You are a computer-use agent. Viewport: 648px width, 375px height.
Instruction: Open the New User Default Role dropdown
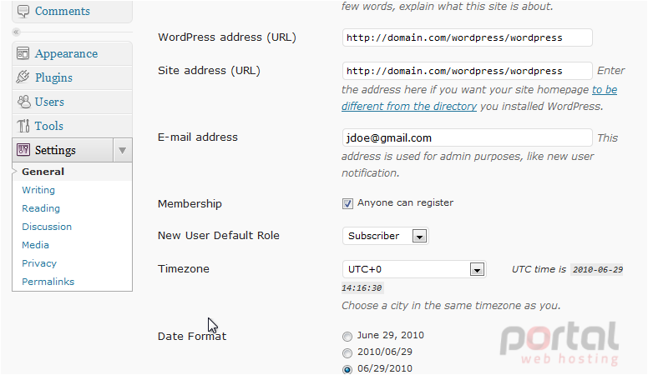click(385, 236)
